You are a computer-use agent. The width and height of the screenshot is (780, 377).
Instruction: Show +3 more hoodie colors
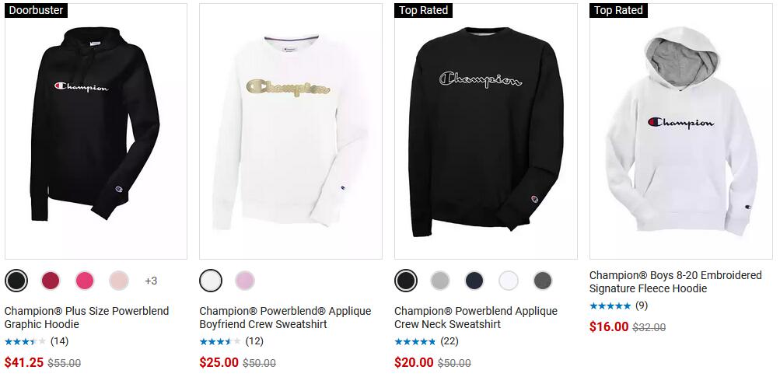click(x=151, y=281)
